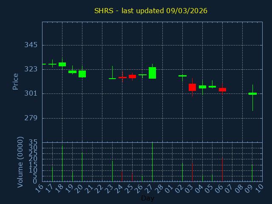
Task: Select the green candlestick body for day 20
Action: (x=82, y=74)
